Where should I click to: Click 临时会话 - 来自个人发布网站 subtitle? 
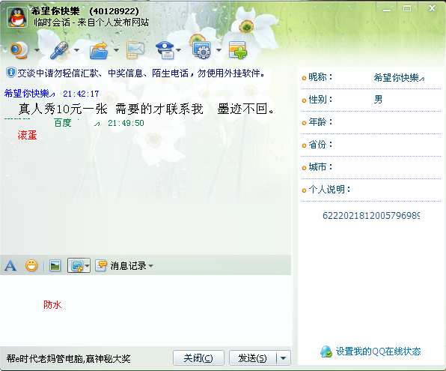pyautogui.click(x=91, y=22)
